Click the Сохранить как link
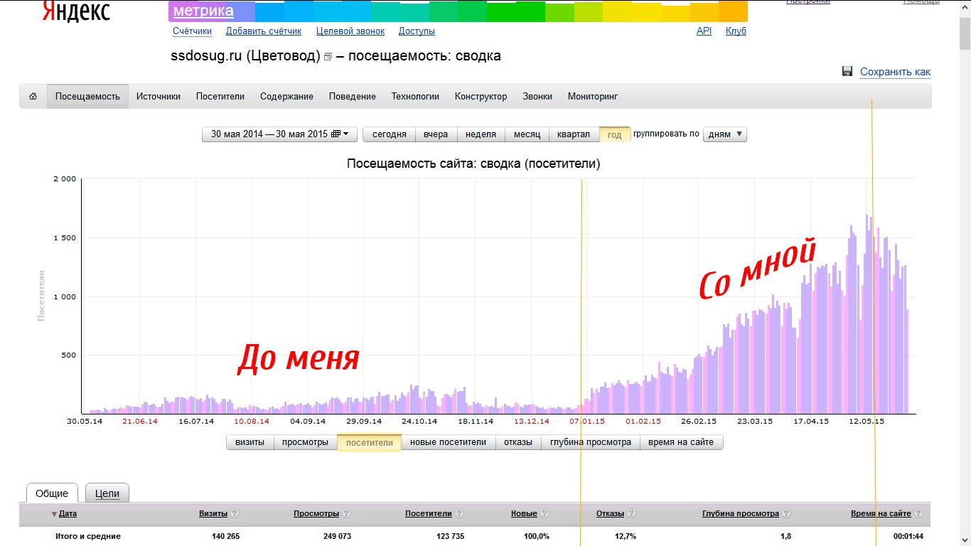971x546 pixels. 895,72
